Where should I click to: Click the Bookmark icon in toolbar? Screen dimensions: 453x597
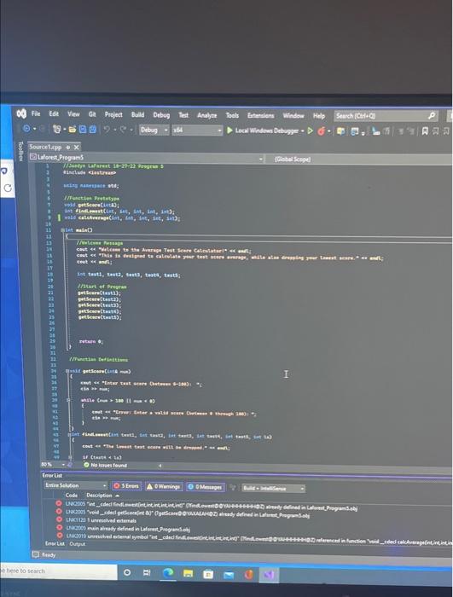click(425, 131)
